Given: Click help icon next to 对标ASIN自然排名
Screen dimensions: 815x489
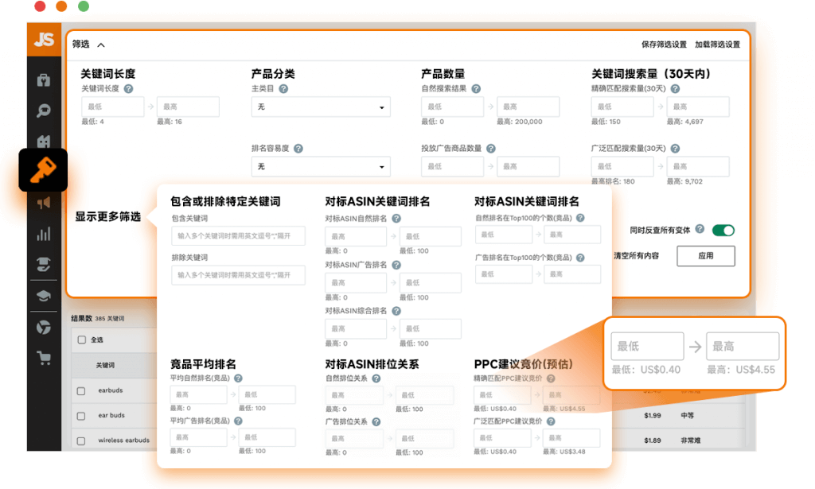Looking at the screenshot, I should tap(396, 219).
